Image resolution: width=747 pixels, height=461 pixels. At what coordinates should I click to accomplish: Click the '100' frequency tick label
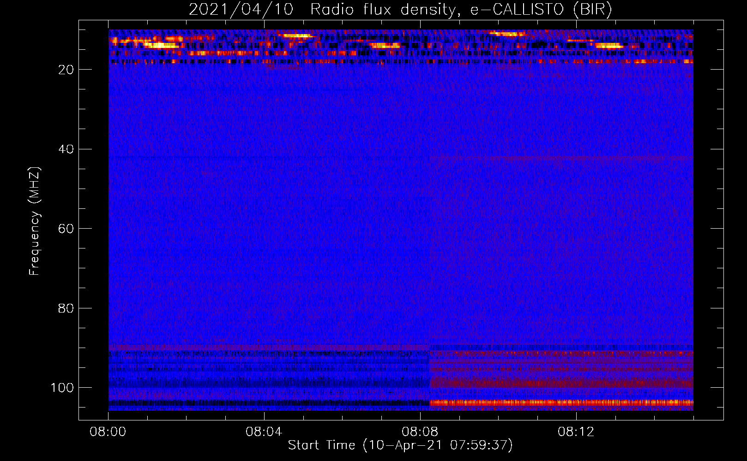click(62, 388)
